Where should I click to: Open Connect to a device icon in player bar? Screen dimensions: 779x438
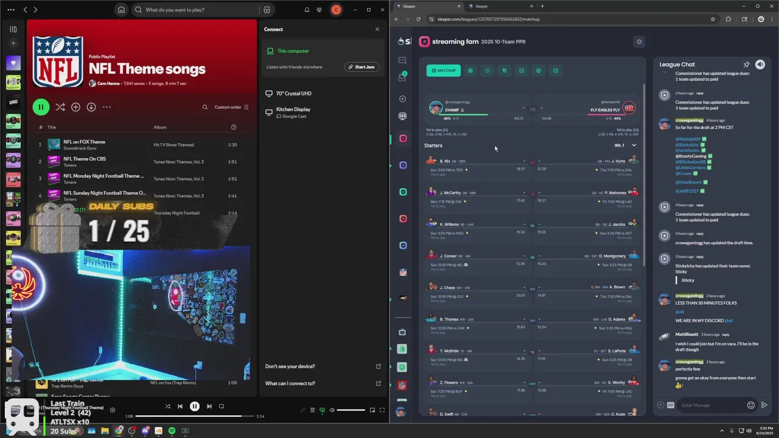[x=322, y=410]
